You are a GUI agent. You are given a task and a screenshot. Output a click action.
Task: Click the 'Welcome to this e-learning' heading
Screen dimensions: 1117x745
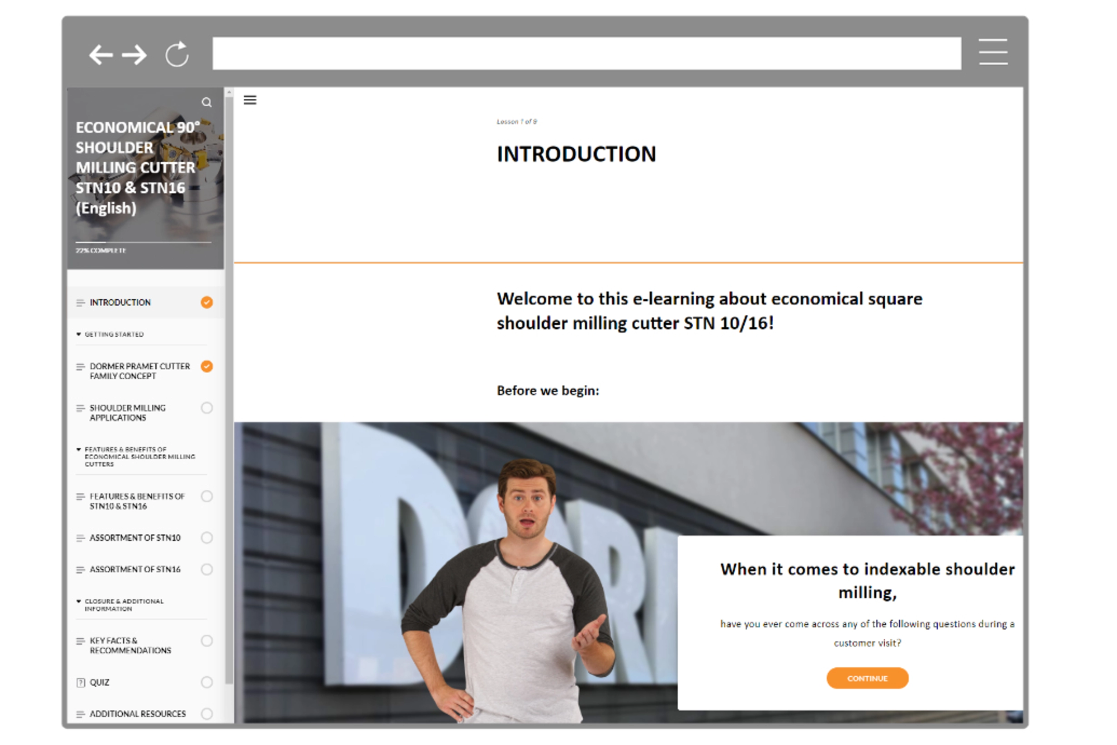(710, 311)
